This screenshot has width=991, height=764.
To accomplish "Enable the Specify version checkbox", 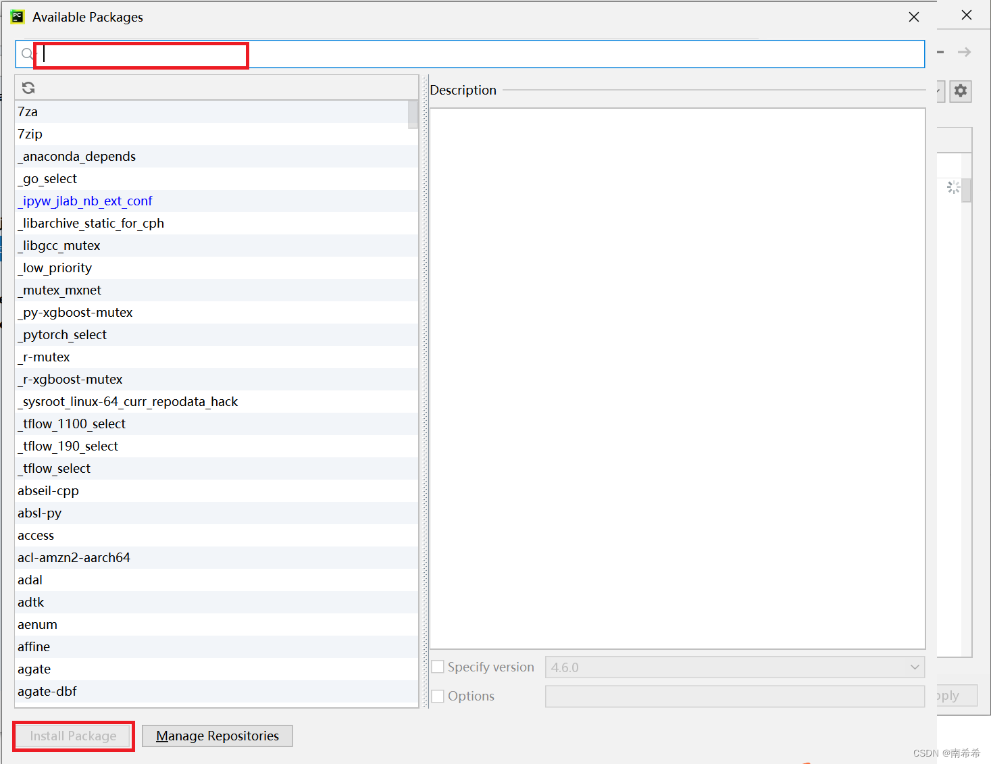I will (x=438, y=667).
